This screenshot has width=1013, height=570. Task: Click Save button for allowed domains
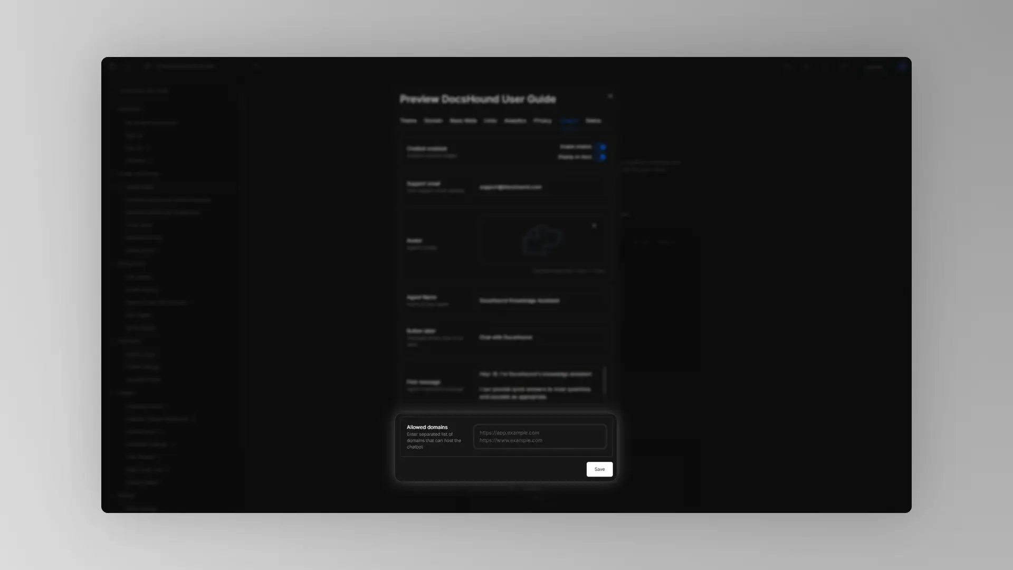pos(599,469)
